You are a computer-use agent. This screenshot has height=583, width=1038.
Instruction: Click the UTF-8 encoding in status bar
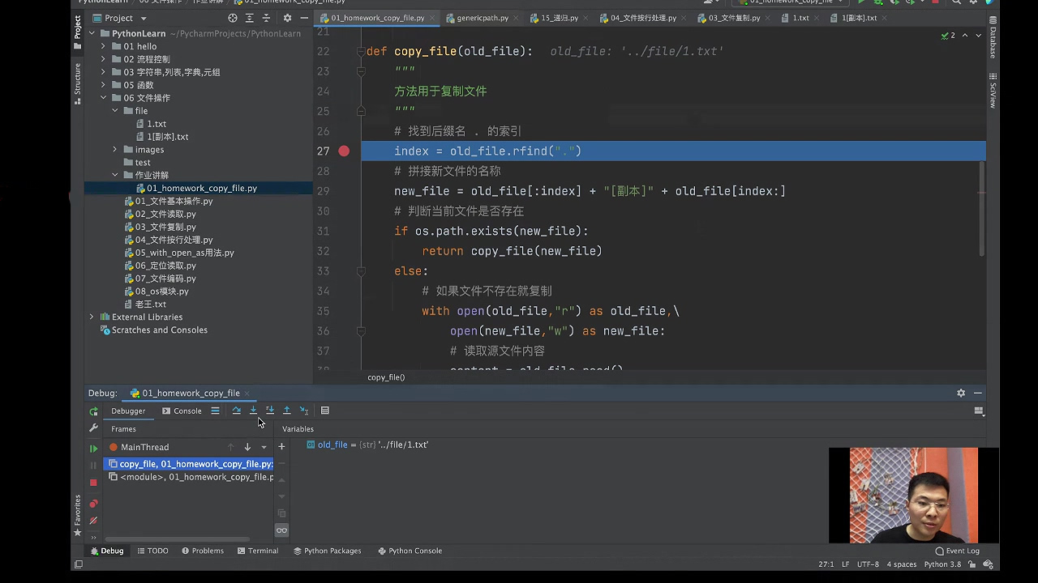[868, 564]
